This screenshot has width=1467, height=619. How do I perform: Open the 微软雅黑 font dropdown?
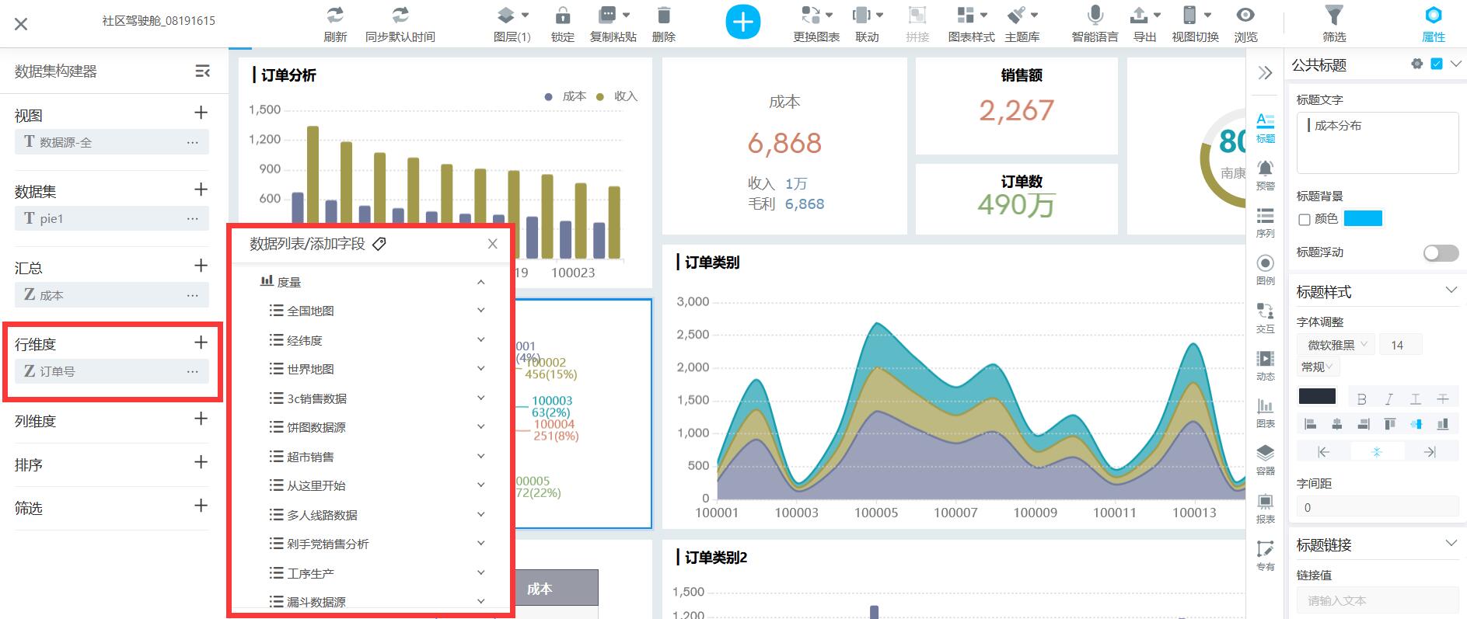[x=1336, y=345]
